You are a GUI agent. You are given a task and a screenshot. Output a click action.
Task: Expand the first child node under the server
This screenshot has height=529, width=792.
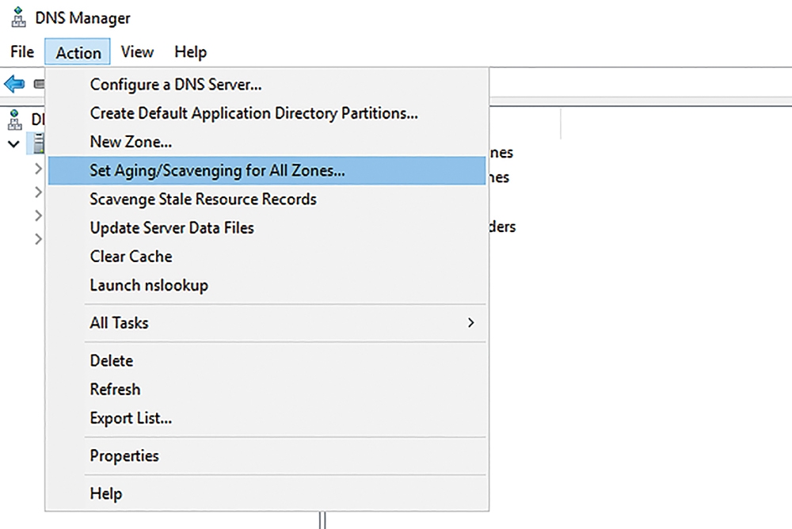tap(38, 168)
